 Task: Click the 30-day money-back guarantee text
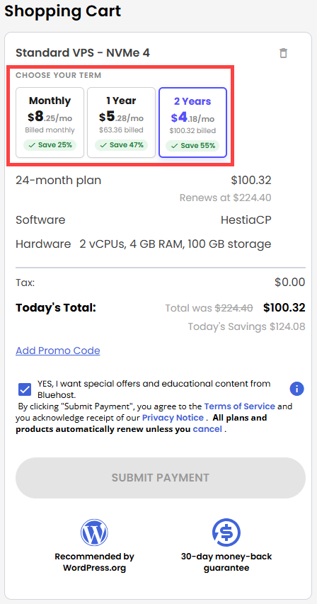click(226, 562)
